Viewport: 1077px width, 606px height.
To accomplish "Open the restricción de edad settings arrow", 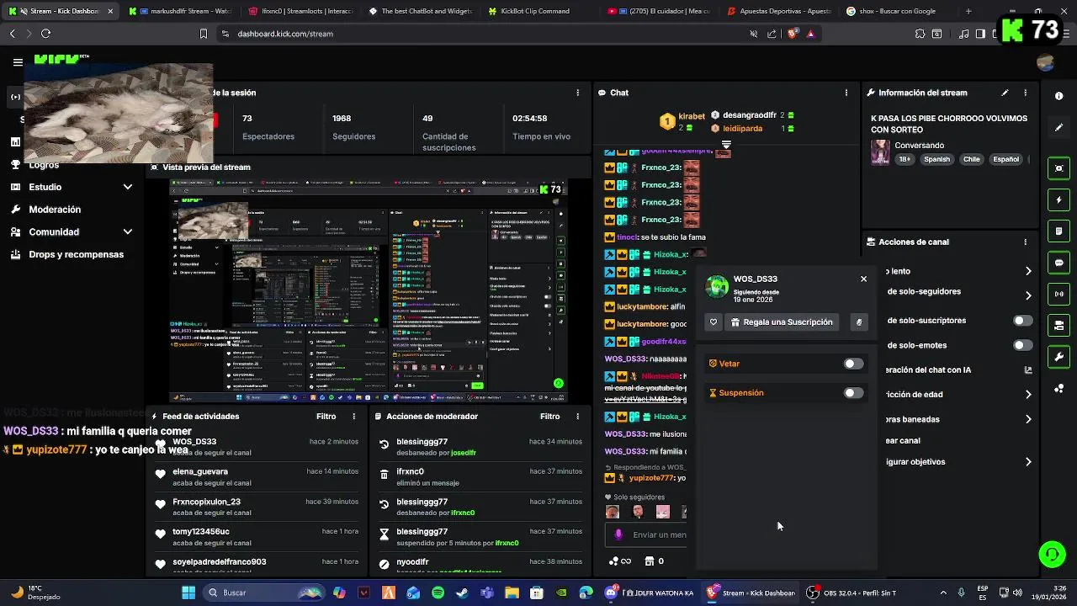I will click(x=1028, y=394).
